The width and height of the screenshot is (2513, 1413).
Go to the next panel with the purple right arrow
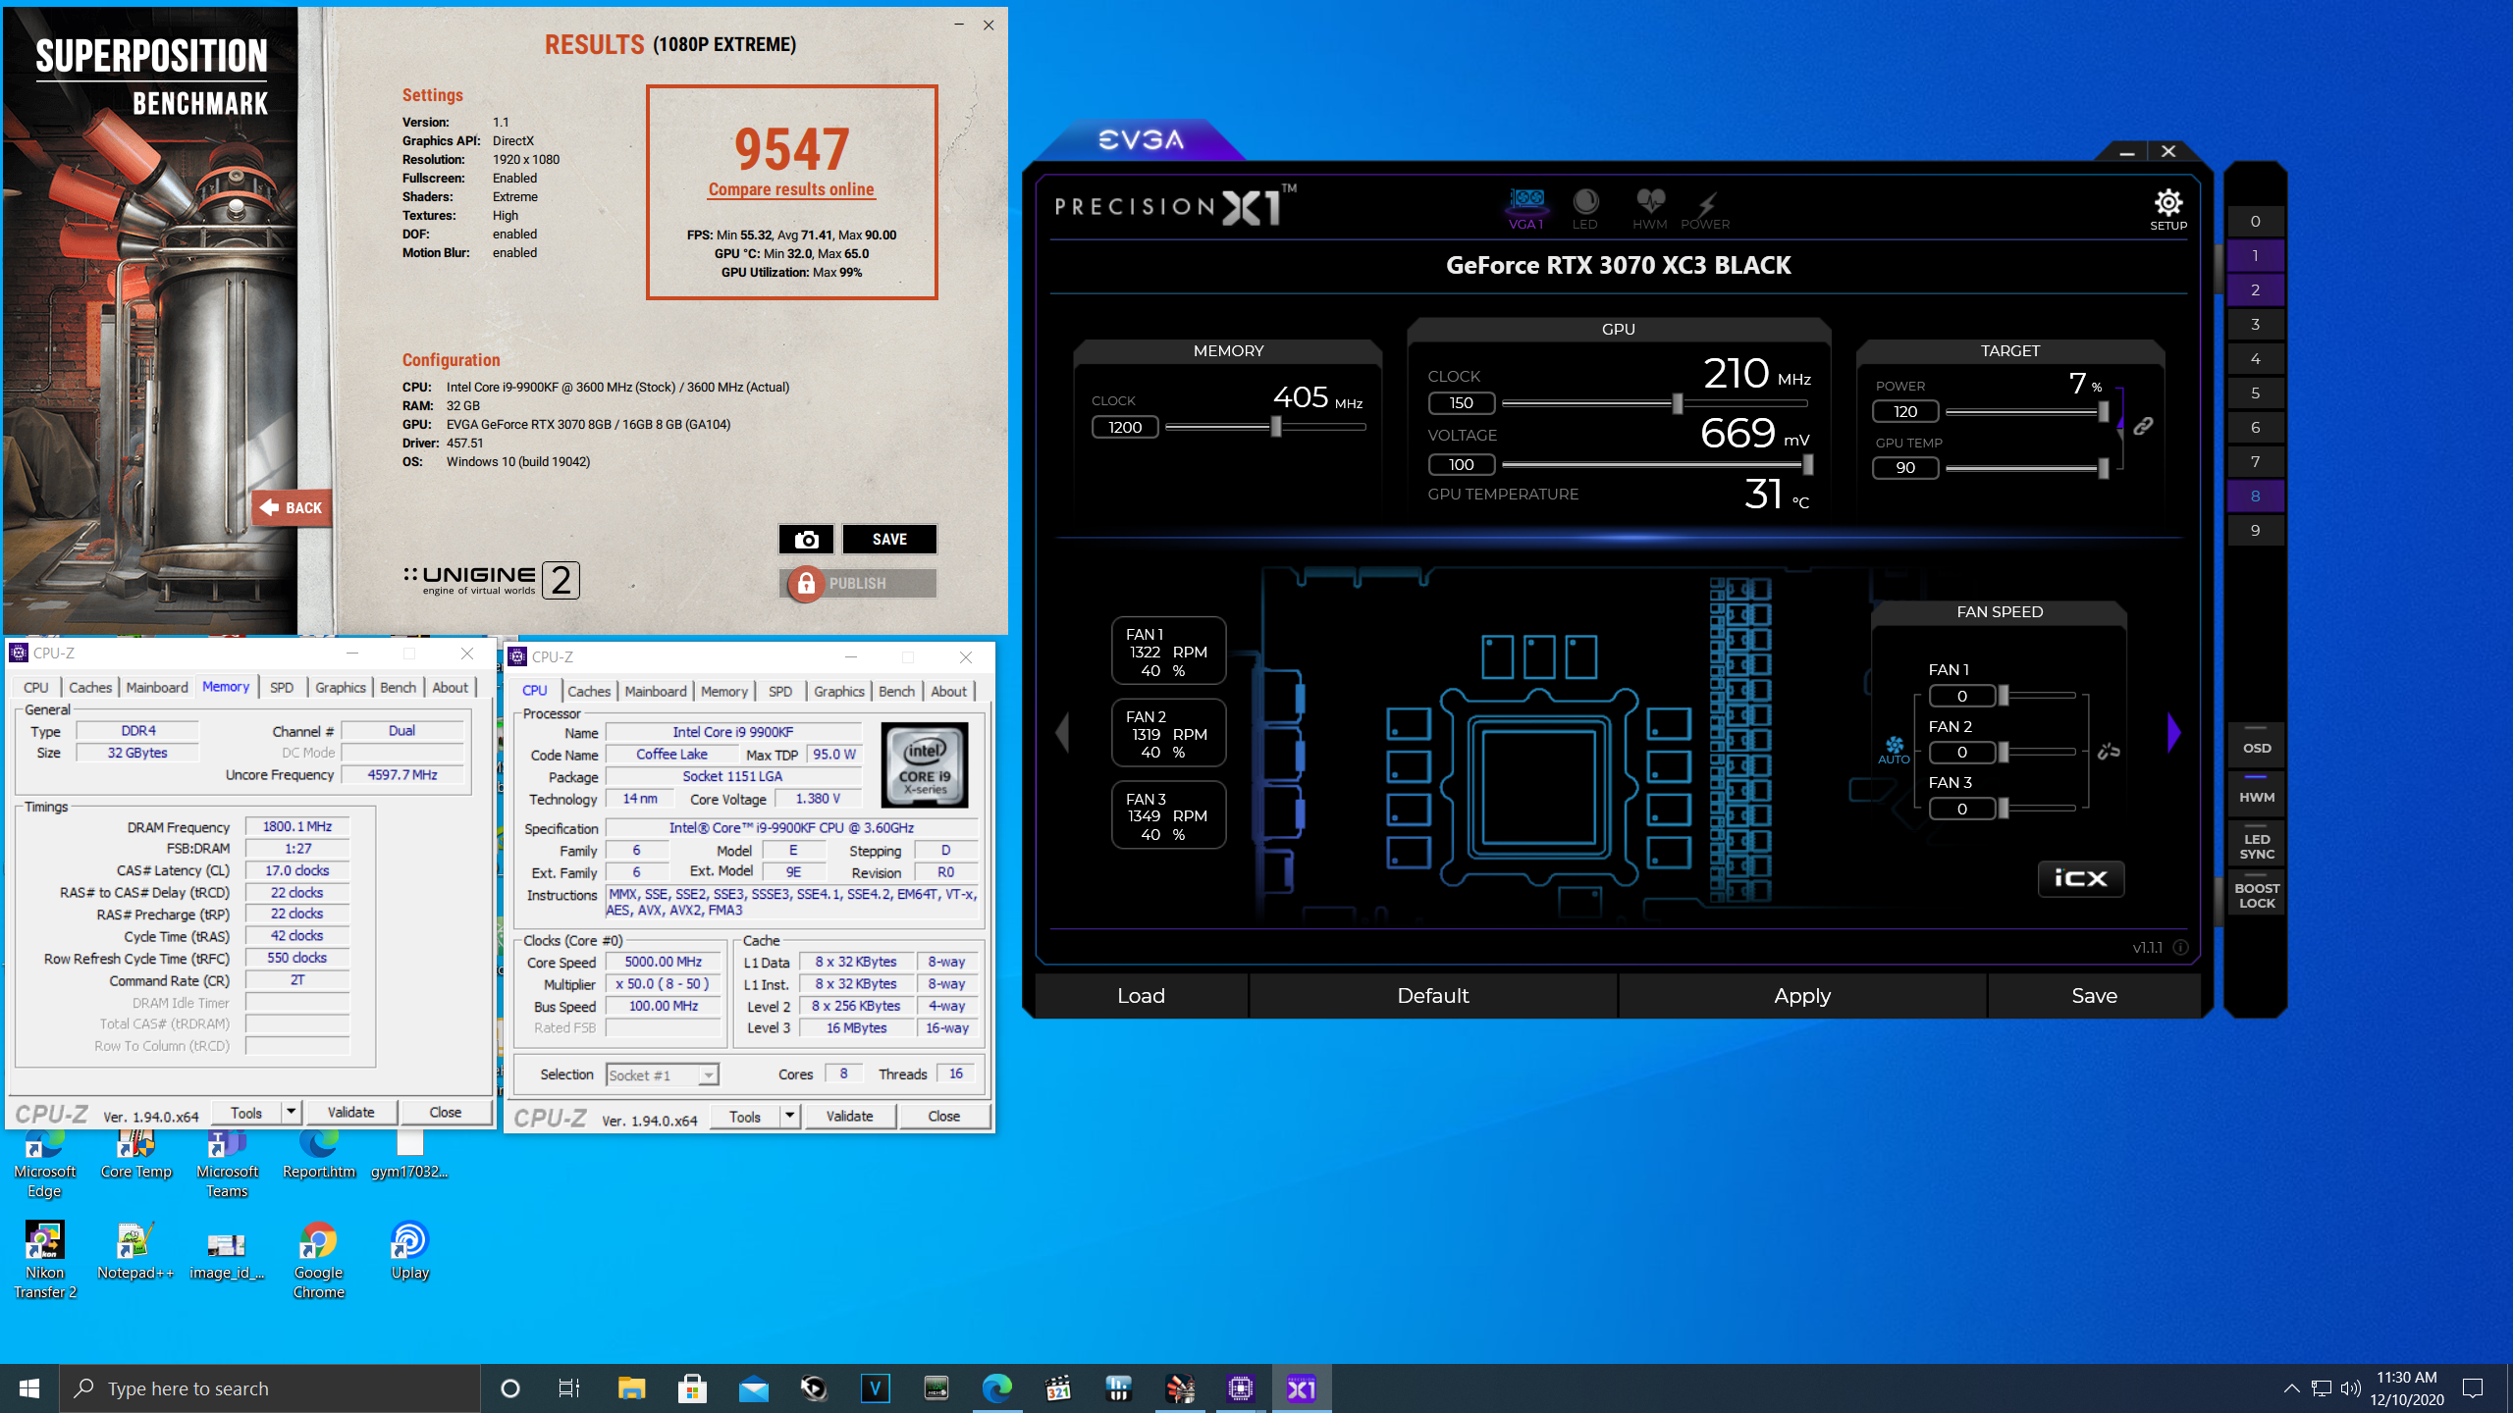pyautogui.click(x=2174, y=732)
